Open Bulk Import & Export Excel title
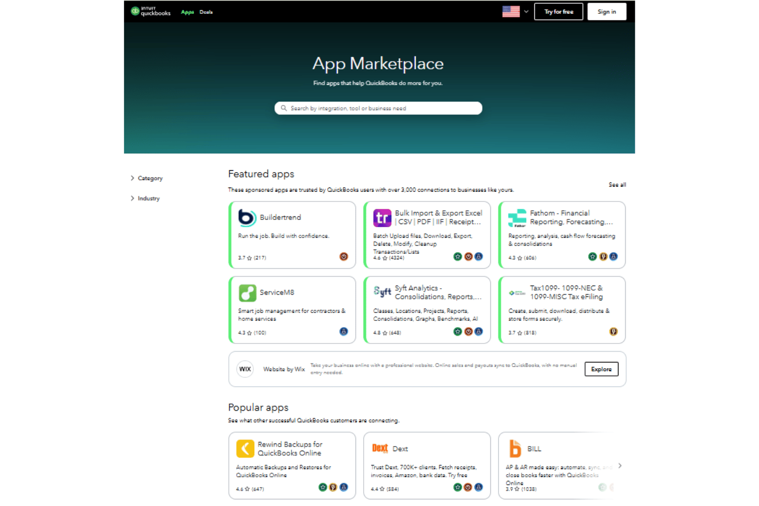759x506 pixels. [x=438, y=217]
